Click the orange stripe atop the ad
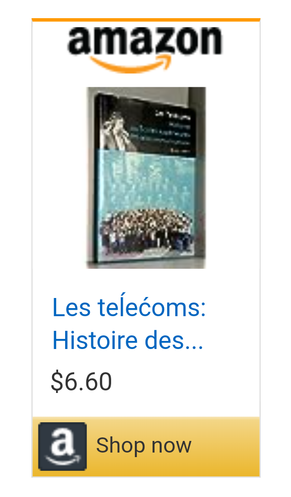 click(x=146, y=20)
